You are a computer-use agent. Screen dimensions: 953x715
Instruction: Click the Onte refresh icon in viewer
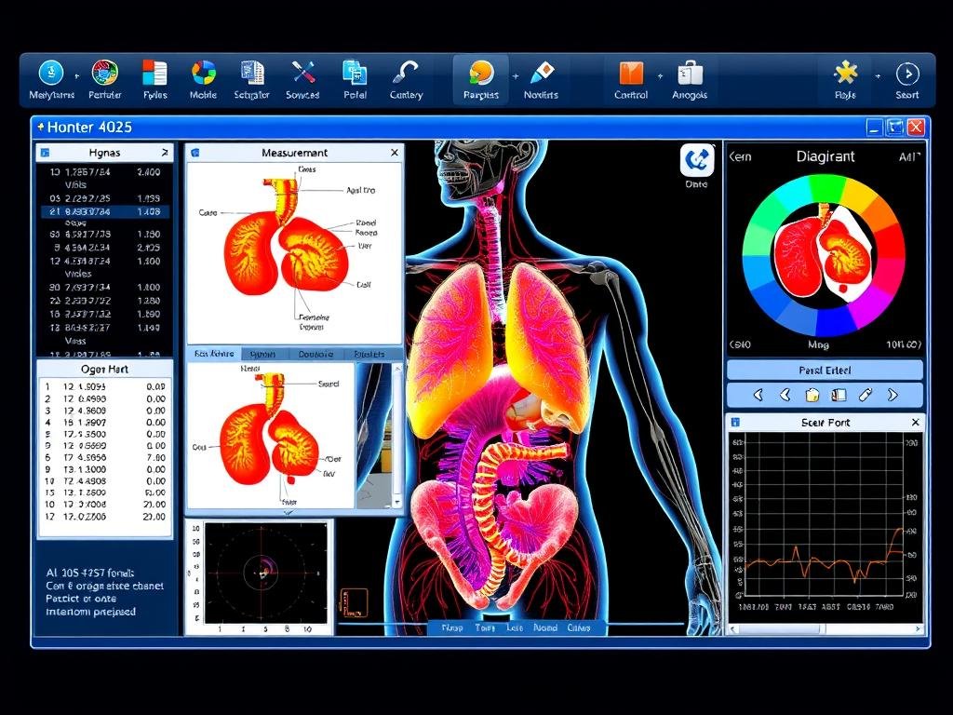[695, 160]
